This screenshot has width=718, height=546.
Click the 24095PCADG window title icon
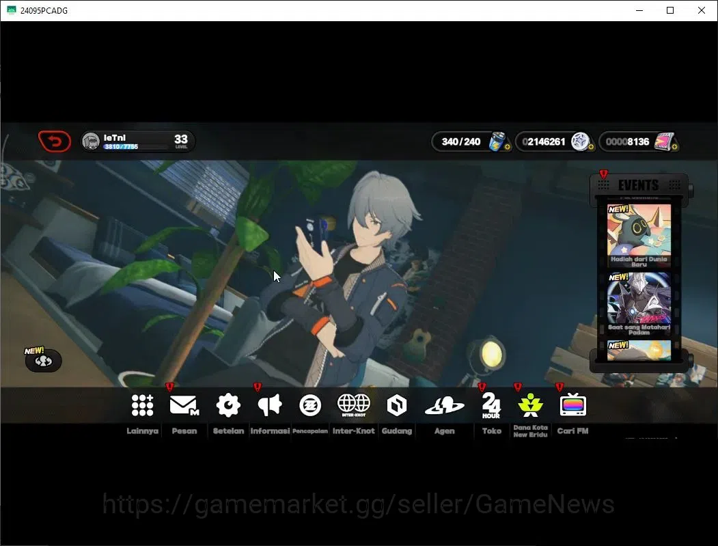click(12, 10)
